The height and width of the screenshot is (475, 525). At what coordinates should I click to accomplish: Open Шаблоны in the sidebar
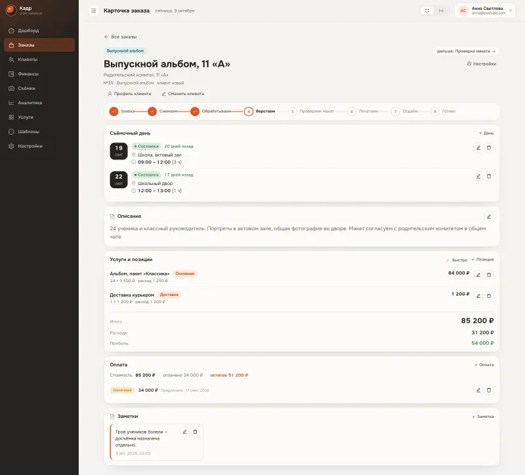click(39, 132)
